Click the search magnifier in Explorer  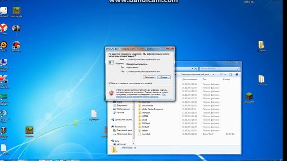click(238, 68)
